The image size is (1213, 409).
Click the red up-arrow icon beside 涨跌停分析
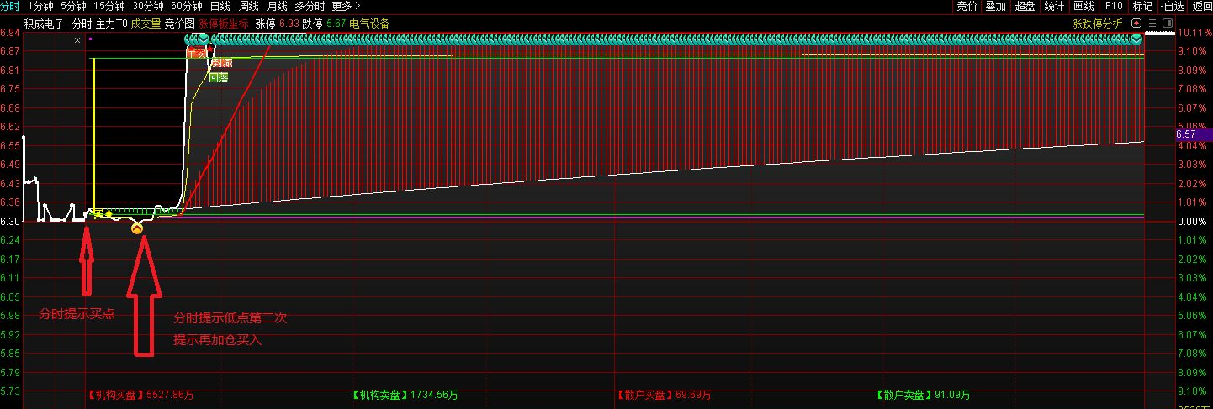coord(1136,24)
